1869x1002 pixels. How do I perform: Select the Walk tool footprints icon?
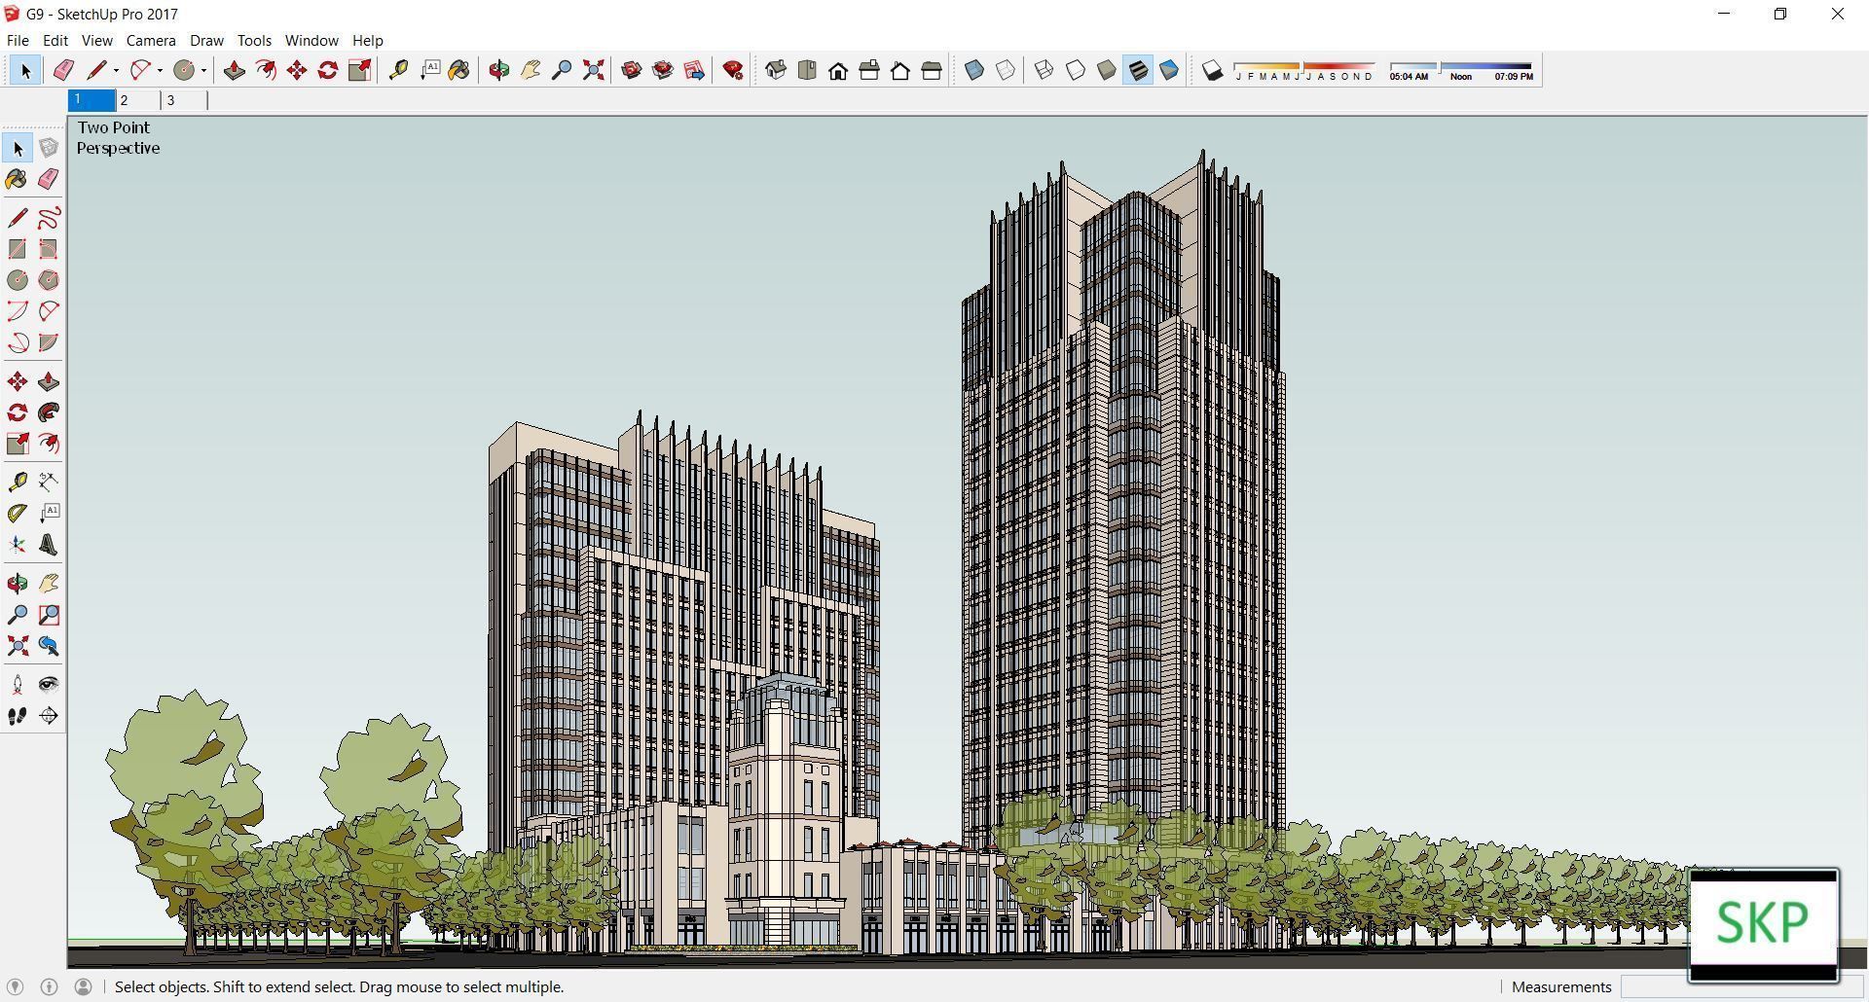coord(18,716)
